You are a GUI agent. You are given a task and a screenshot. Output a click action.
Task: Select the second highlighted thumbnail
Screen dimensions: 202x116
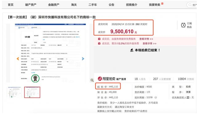32,92
